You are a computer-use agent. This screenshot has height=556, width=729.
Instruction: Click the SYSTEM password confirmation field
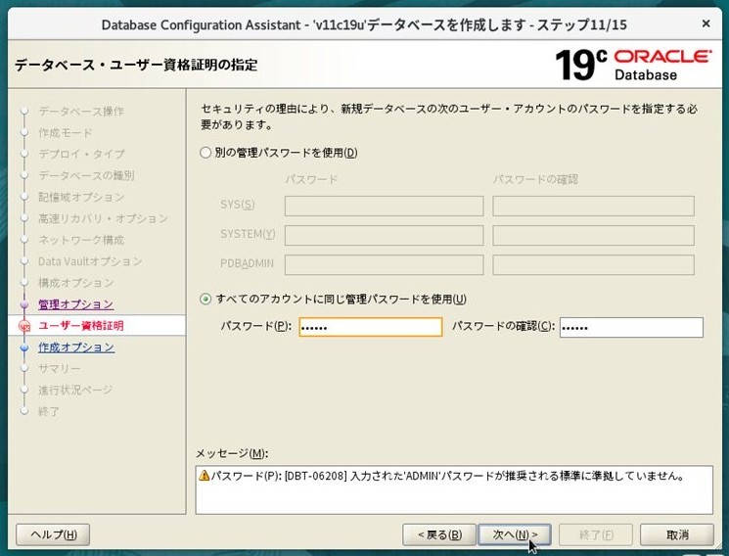click(x=594, y=236)
